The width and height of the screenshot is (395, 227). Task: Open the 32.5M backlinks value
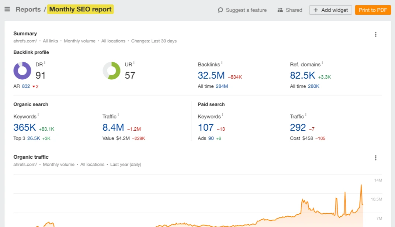point(211,75)
